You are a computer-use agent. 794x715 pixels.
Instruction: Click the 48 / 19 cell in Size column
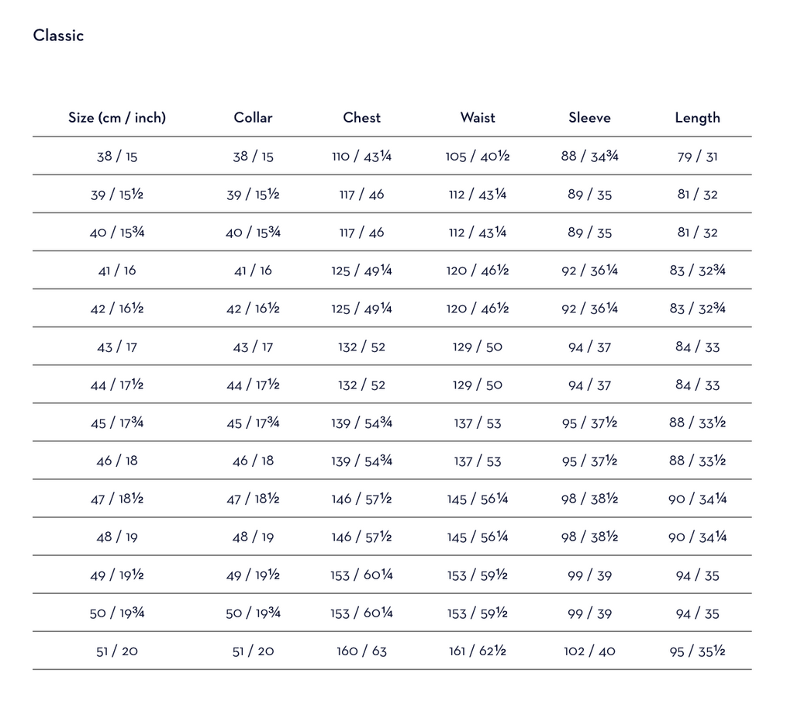117,537
